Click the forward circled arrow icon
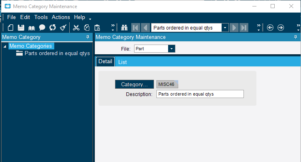Viewport: 301px width, 162px height. point(281,28)
